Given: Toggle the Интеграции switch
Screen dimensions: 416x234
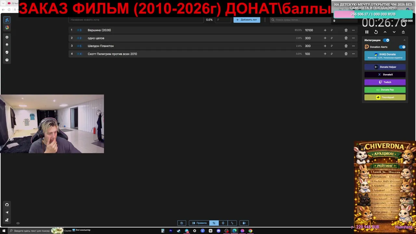Looking at the screenshot, I should coord(386,40).
